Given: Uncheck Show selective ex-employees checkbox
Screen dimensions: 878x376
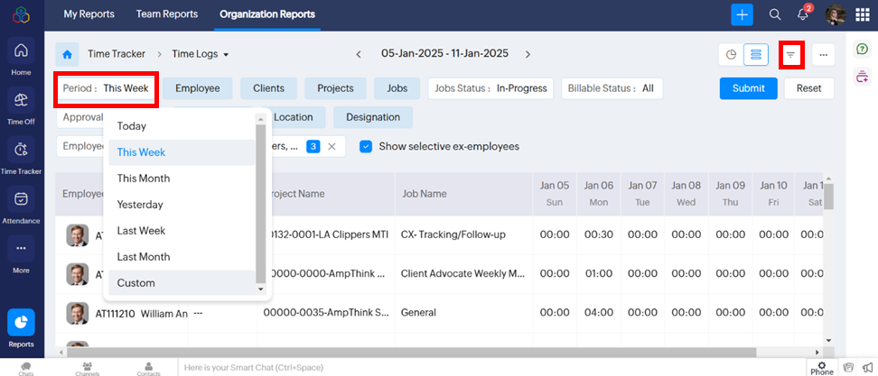Looking at the screenshot, I should 366,146.
